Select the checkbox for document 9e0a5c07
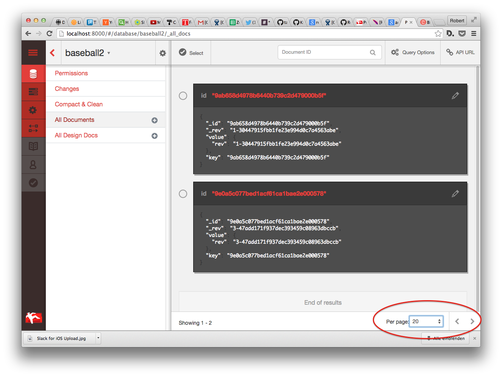 (183, 194)
